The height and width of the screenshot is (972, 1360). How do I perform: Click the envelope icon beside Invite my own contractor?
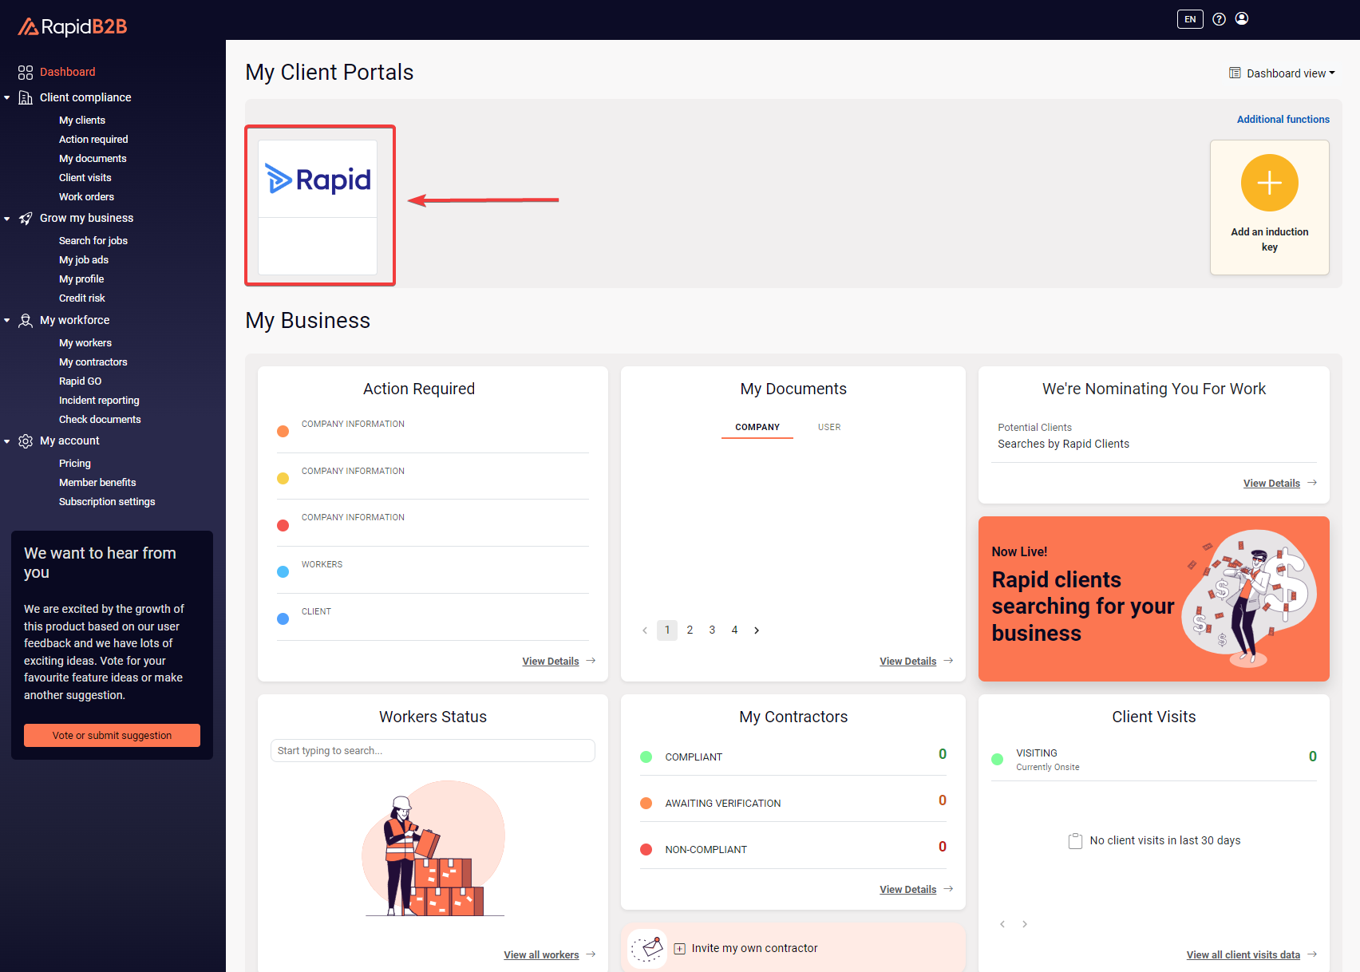[647, 948]
